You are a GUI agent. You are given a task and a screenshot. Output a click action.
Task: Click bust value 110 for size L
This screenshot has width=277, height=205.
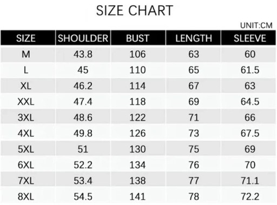pos(137,70)
